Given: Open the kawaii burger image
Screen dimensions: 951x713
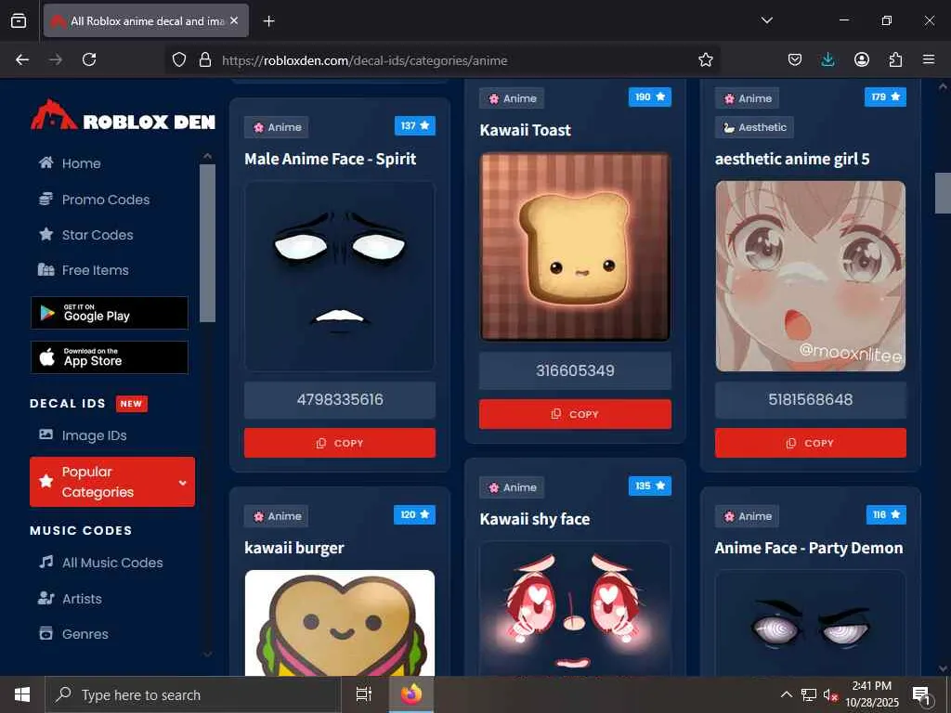Looking at the screenshot, I should [340, 623].
